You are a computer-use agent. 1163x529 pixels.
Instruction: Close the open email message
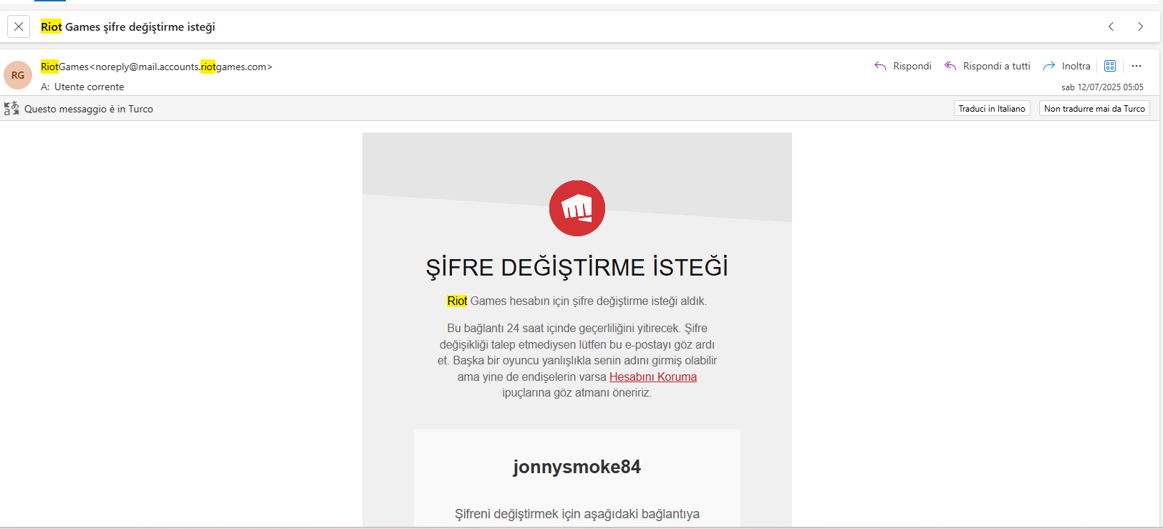pos(19,26)
